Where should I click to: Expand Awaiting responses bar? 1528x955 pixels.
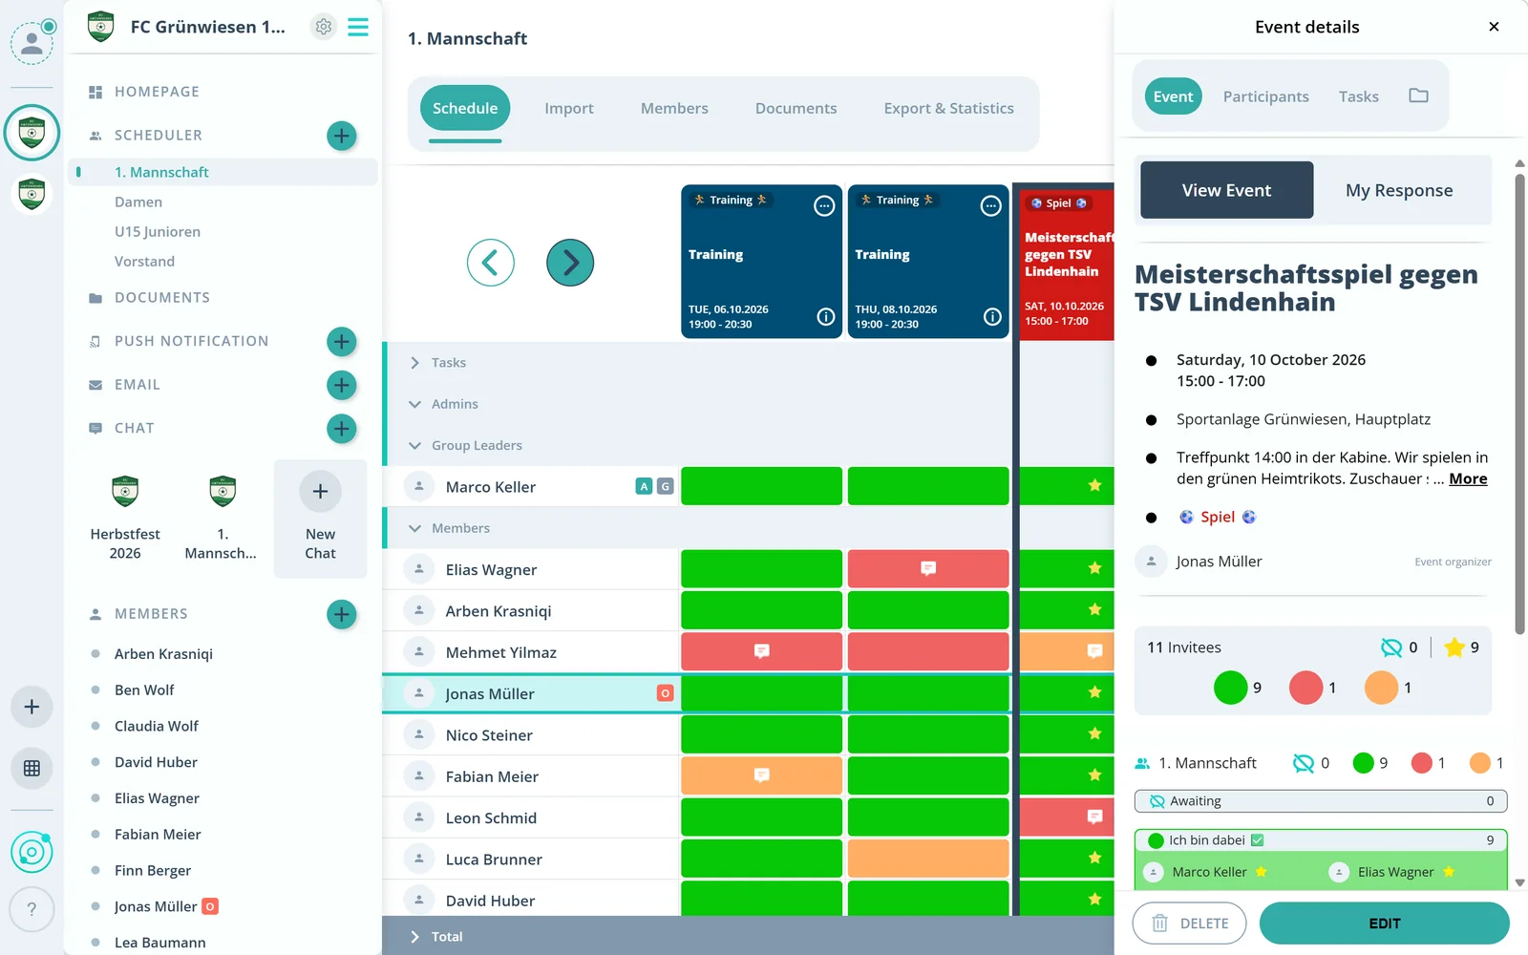(1321, 801)
